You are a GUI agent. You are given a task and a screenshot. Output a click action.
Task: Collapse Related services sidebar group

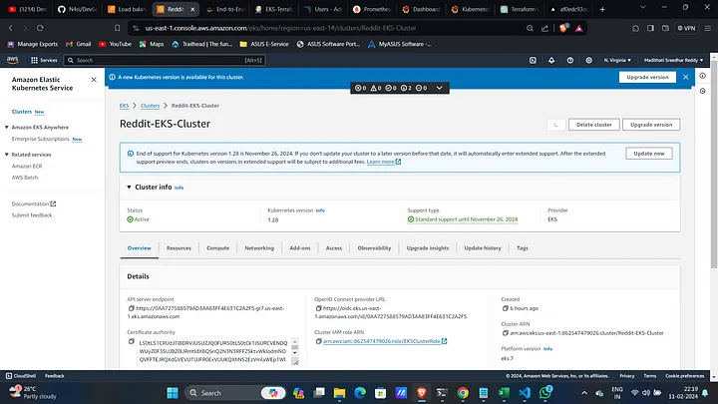click(x=7, y=155)
